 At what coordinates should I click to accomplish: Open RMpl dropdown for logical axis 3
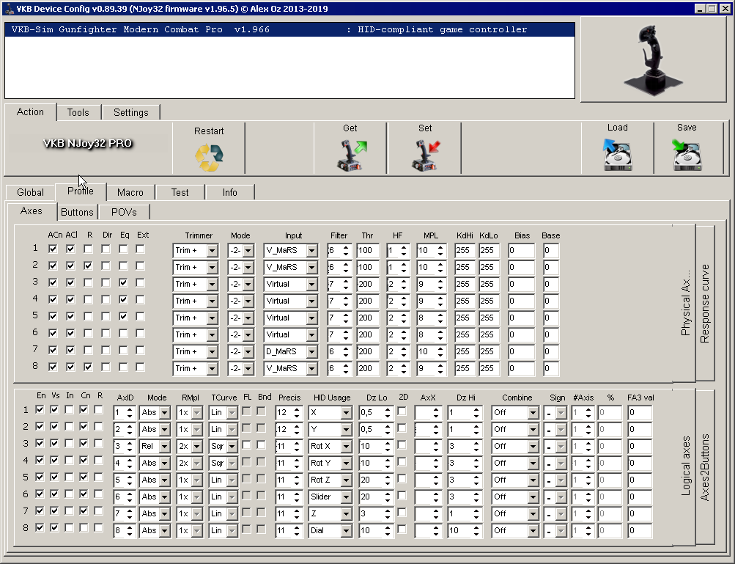click(197, 446)
